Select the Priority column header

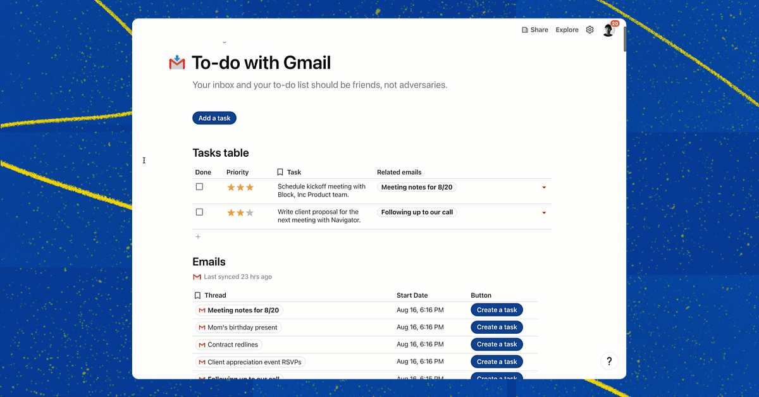(x=238, y=172)
